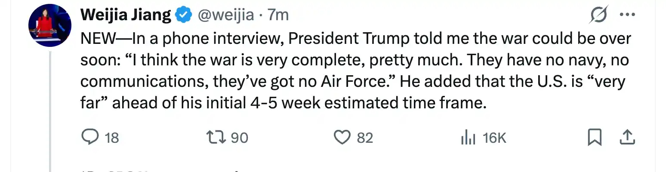Open view analytics bar chart icon
Viewport: 666px width, 172px height.
(x=468, y=138)
